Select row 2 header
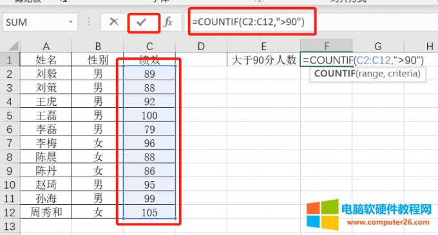438x235 pixels. (10, 74)
